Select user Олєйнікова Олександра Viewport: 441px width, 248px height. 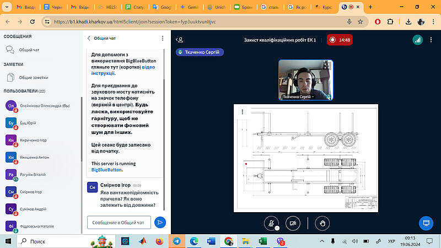pyautogui.click(x=42, y=106)
